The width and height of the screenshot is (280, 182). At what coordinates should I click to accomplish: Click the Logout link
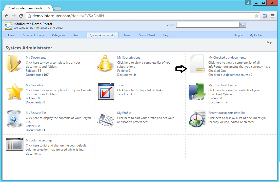tap(239, 35)
